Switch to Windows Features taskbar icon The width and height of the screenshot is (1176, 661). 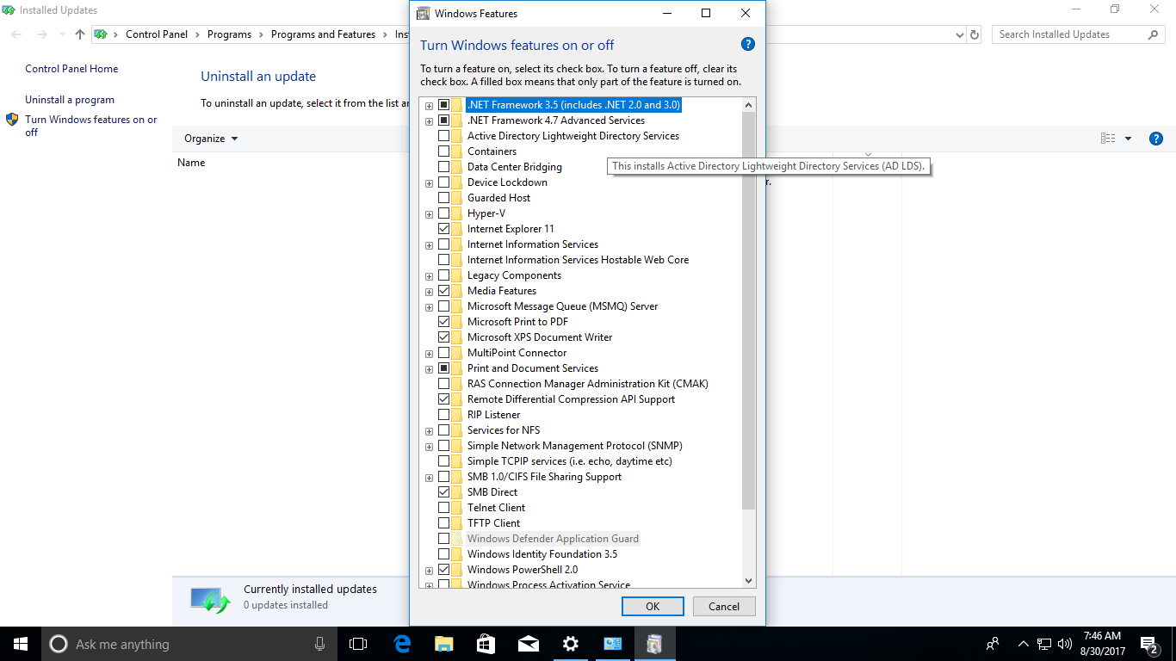(x=655, y=644)
